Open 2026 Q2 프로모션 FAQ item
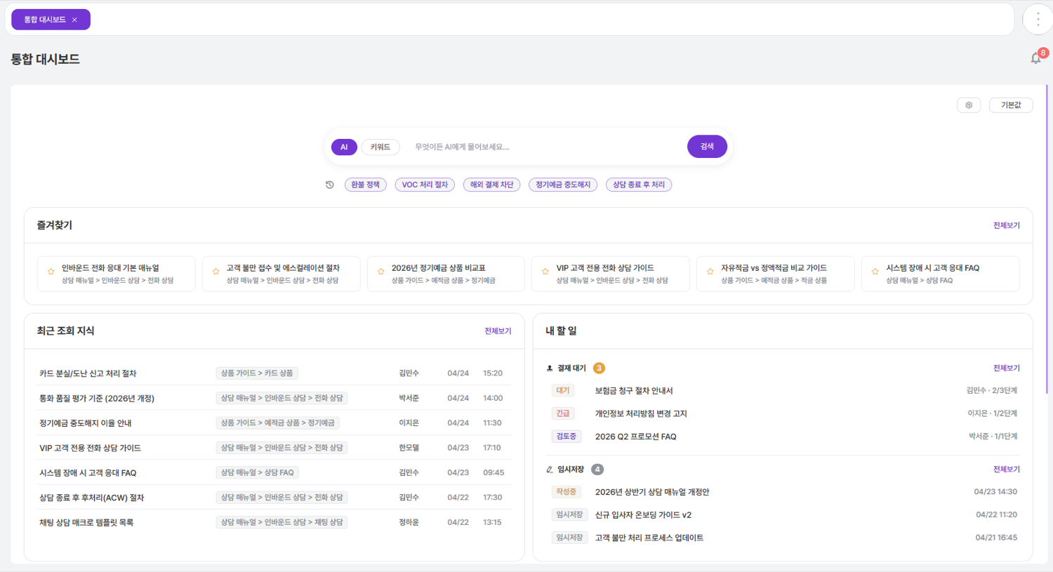The image size is (1053, 572). point(784,437)
